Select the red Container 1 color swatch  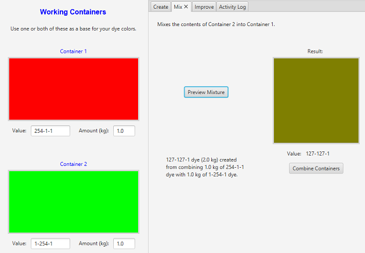click(74, 89)
